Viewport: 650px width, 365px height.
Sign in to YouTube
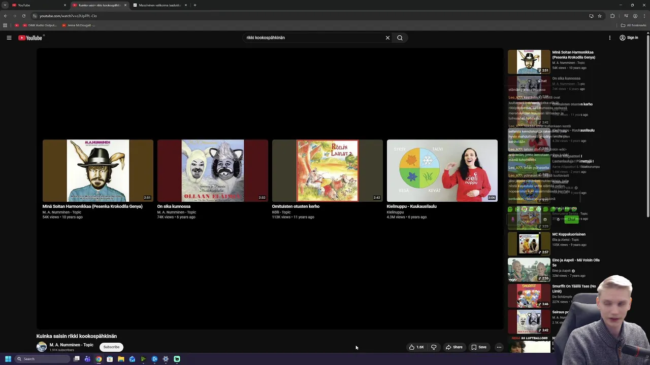pyautogui.click(x=629, y=38)
